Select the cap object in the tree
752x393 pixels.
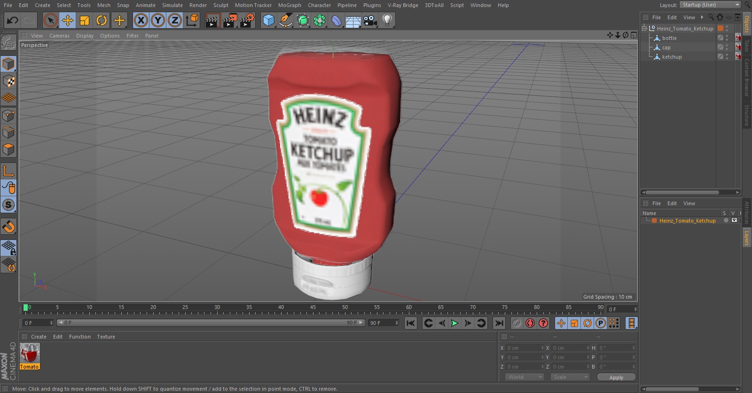(666, 47)
